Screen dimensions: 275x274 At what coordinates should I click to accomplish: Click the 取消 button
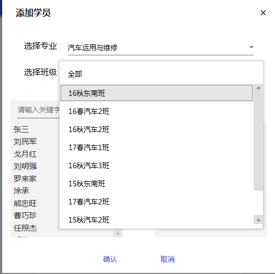(167, 259)
